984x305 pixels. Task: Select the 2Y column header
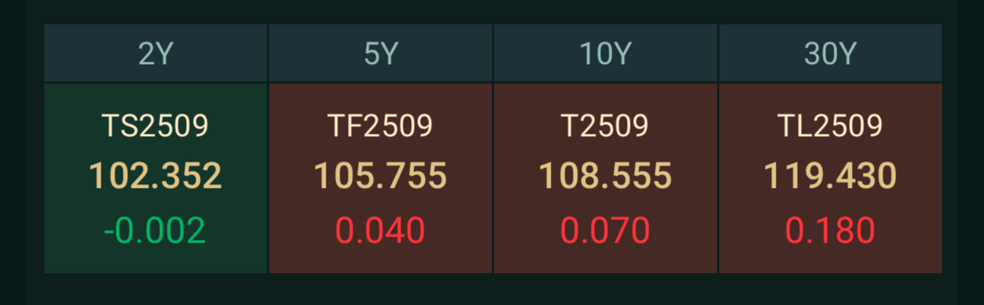pos(156,53)
